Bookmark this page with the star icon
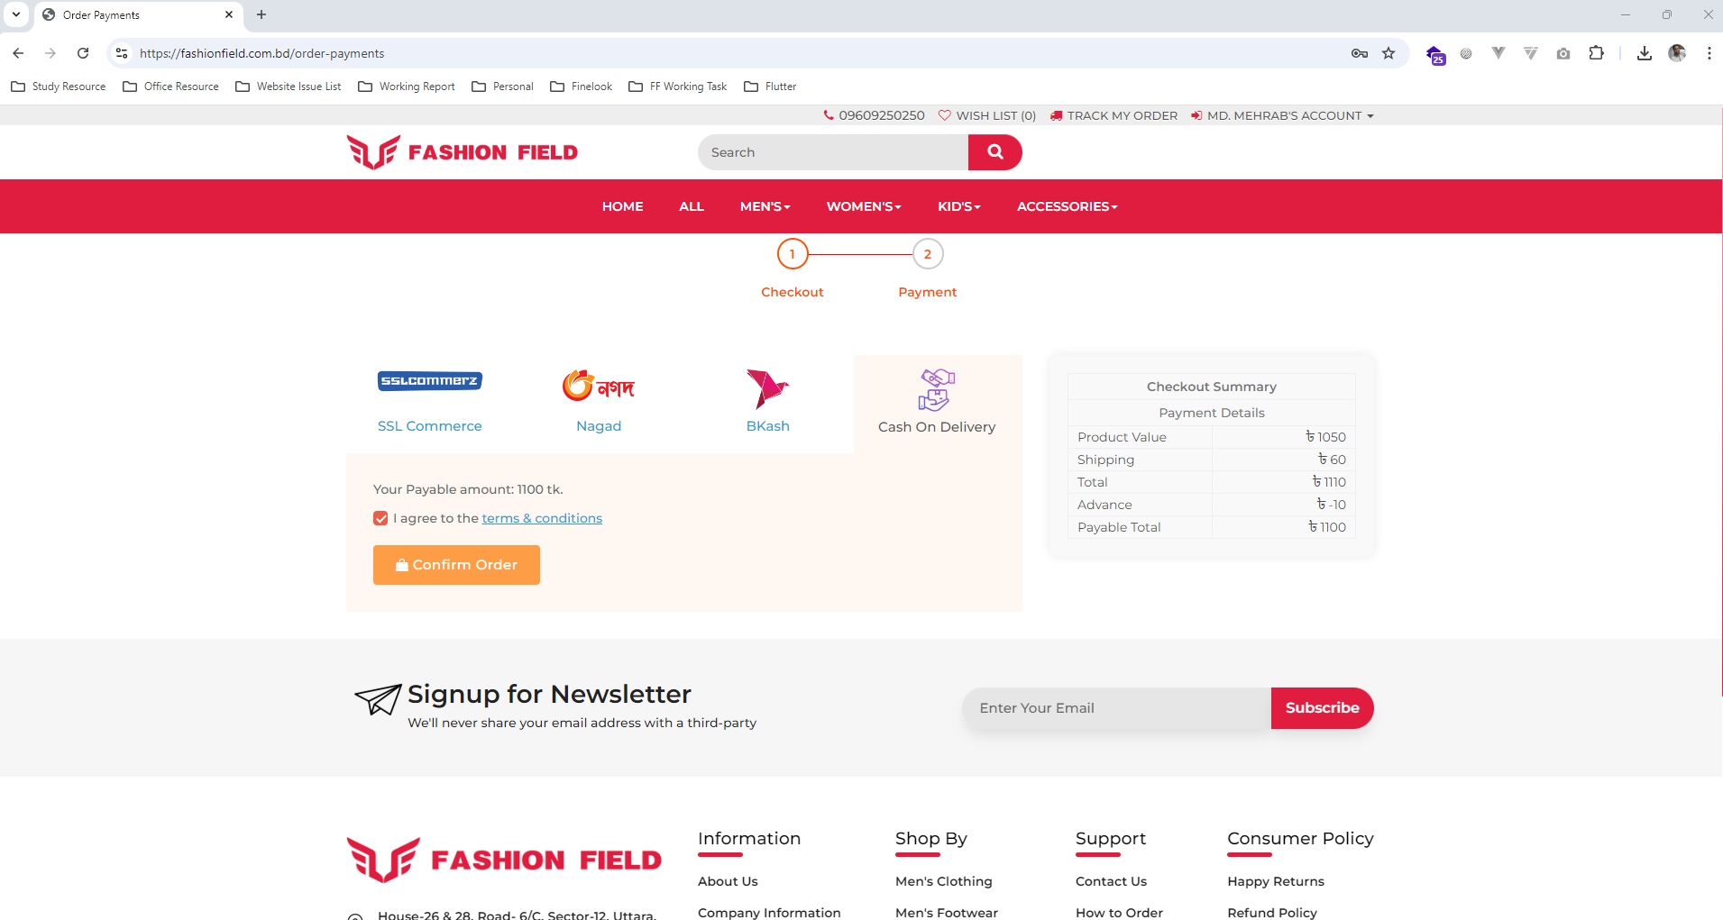Screen dimensions: 1723x920 point(1388,53)
